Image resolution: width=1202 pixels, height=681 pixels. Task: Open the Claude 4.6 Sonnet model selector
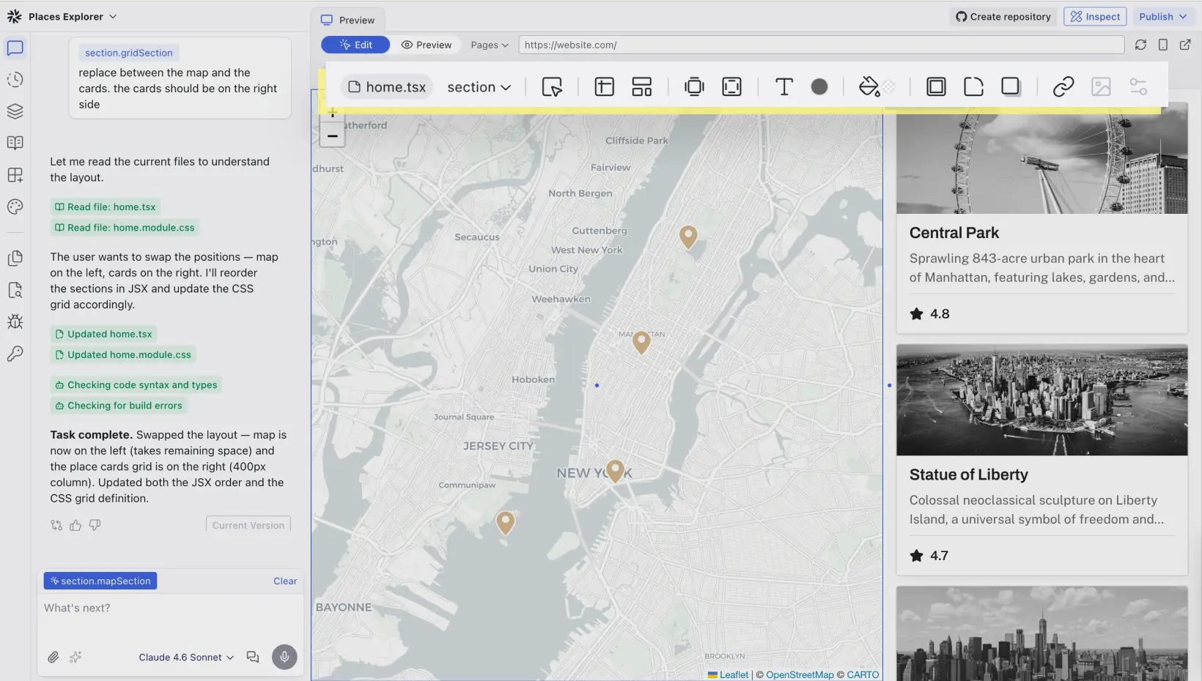[186, 657]
